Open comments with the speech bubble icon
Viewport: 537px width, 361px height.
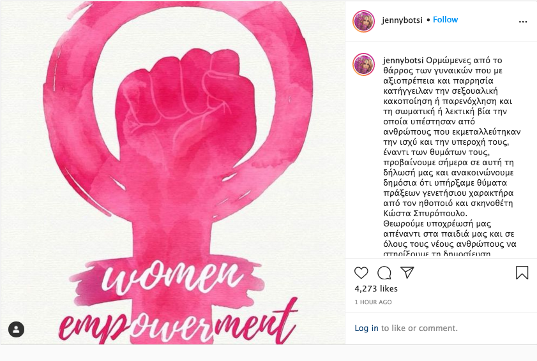tap(384, 273)
